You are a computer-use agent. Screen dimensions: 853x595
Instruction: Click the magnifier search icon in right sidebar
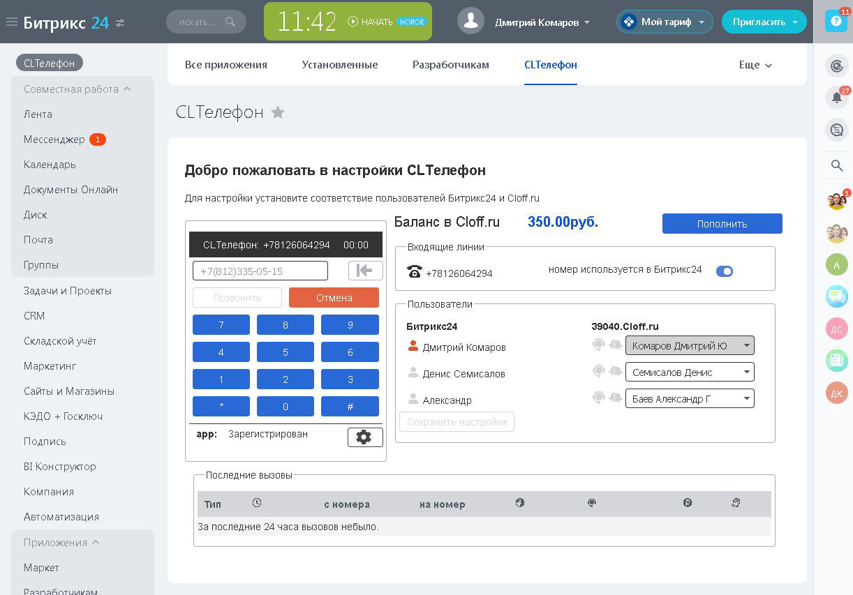click(836, 165)
